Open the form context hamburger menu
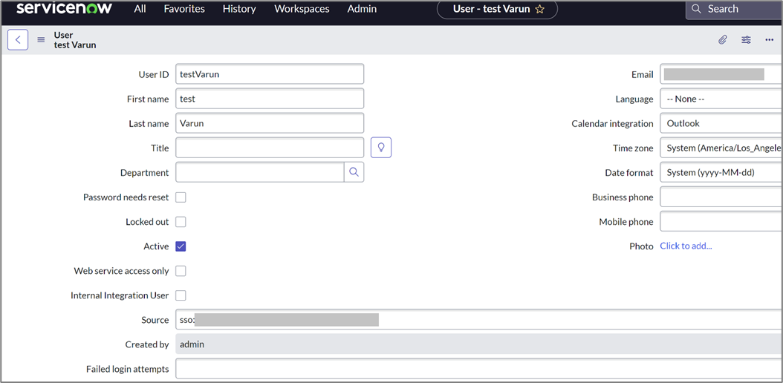This screenshot has width=783, height=383. tap(41, 40)
